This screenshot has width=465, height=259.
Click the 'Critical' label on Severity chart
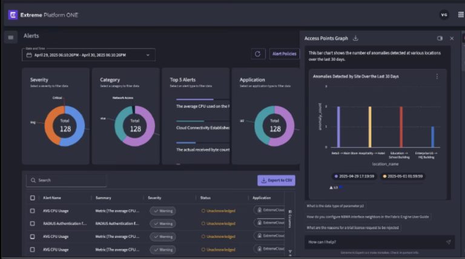(x=58, y=98)
